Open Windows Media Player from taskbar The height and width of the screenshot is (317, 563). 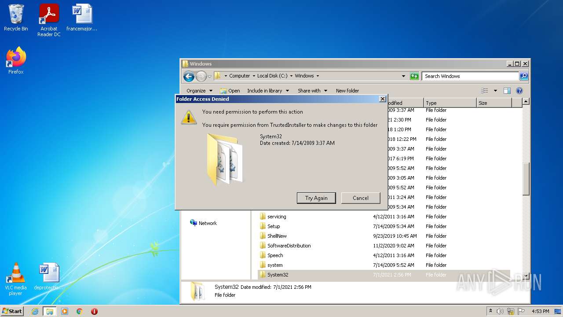(65, 311)
